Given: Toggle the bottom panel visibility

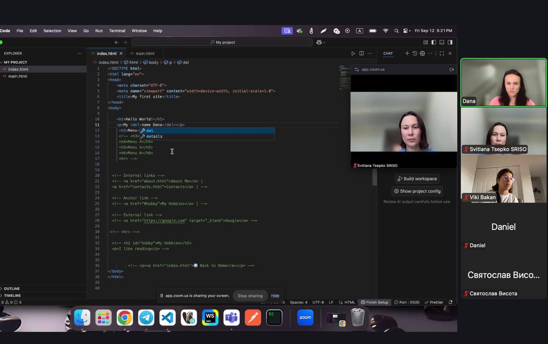Looking at the screenshot, I should pyautogui.click(x=442, y=42).
